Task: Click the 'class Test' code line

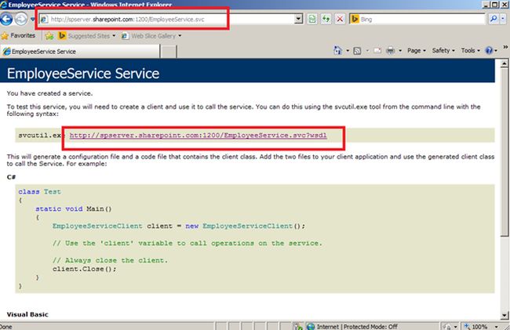Action: [39, 191]
